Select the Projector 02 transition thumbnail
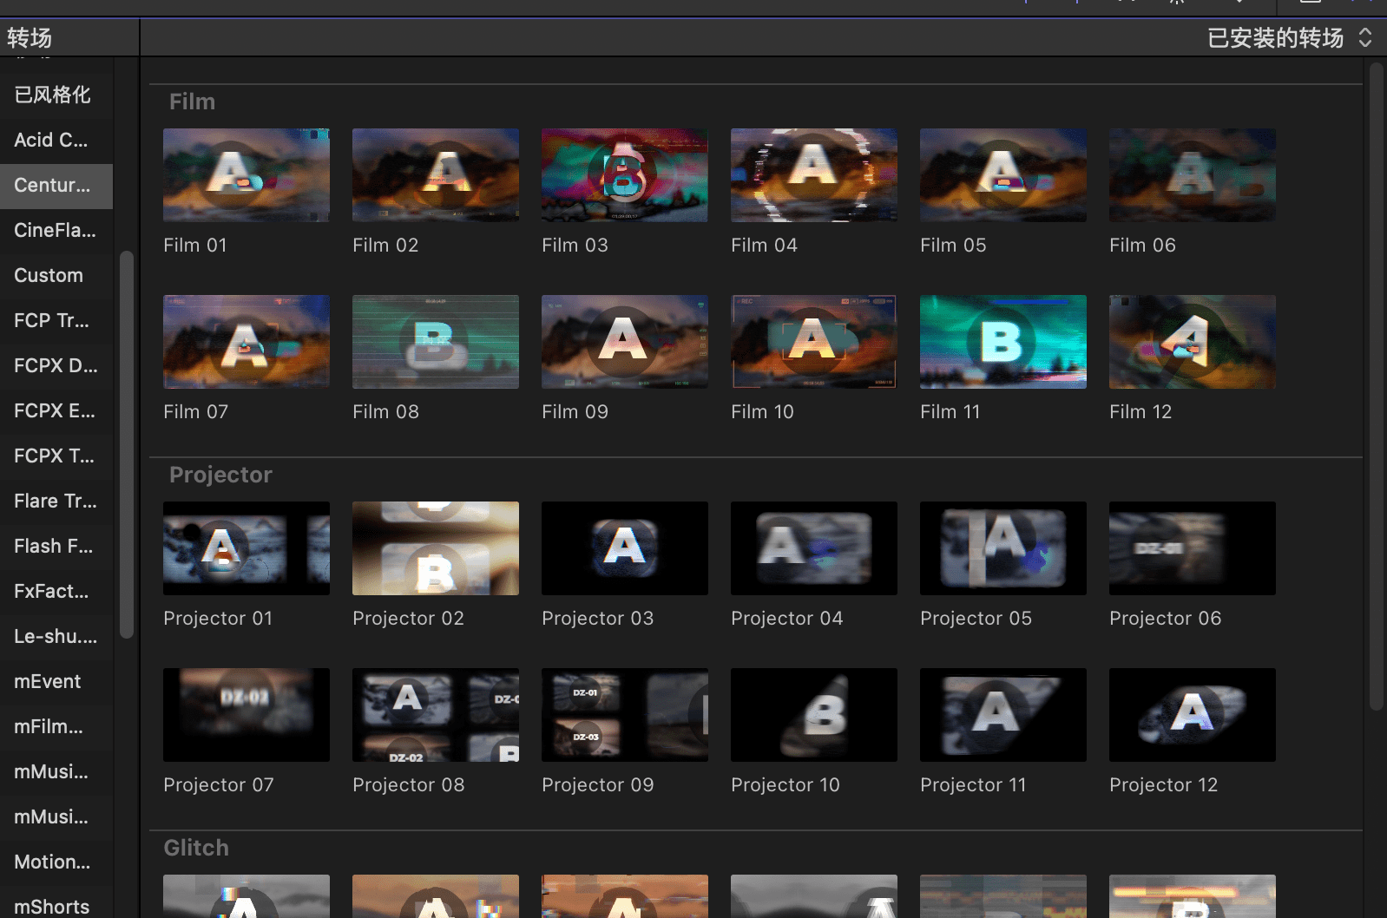This screenshot has width=1387, height=918. pyautogui.click(x=436, y=548)
